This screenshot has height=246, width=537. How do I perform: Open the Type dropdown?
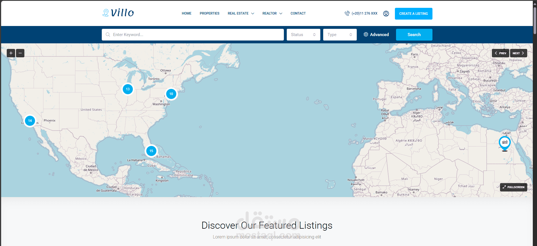(340, 35)
